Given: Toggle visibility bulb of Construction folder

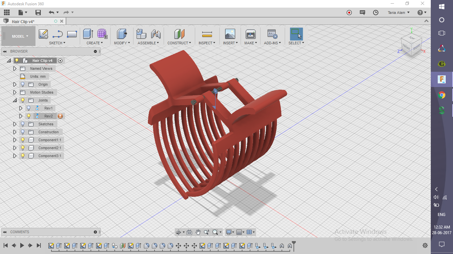Looking at the screenshot, I should pos(23,132).
